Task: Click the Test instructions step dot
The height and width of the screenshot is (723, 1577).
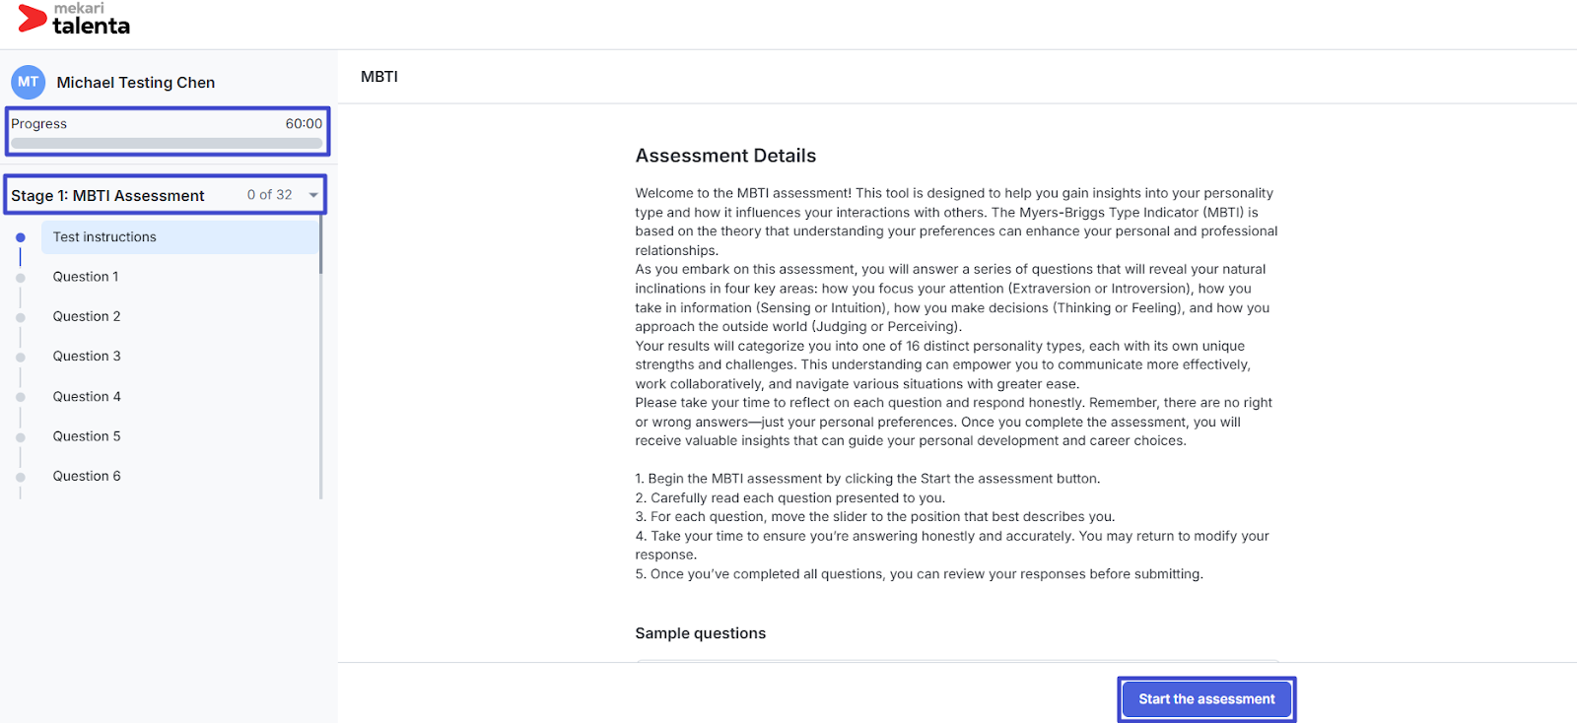Action: (20, 237)
